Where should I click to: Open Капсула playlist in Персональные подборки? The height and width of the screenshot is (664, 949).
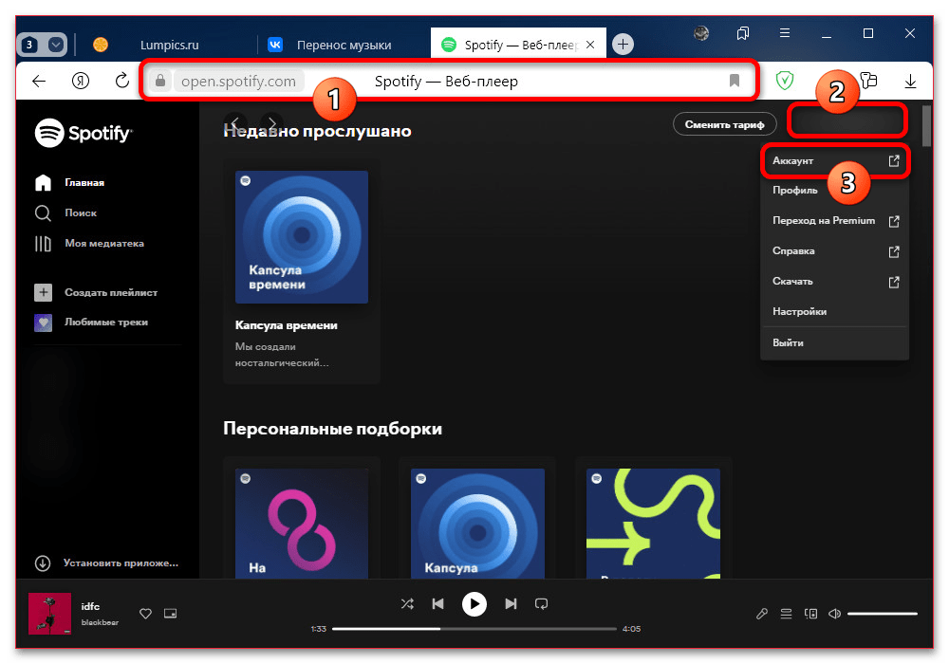[477, 524]
